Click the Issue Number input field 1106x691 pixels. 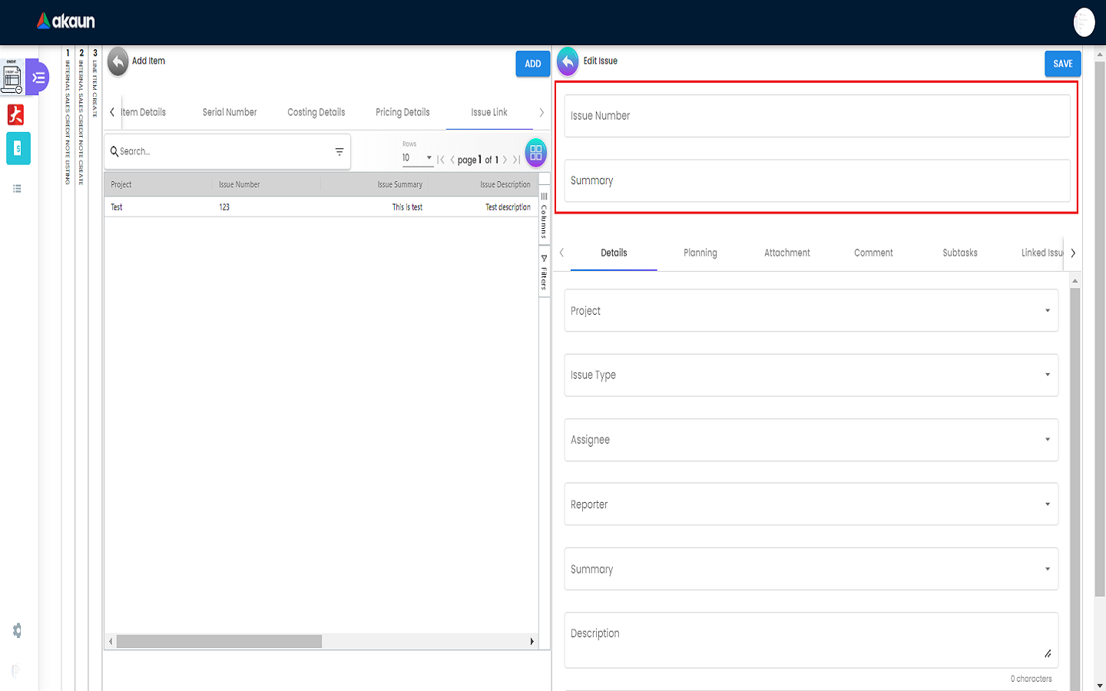coord(816,116)
